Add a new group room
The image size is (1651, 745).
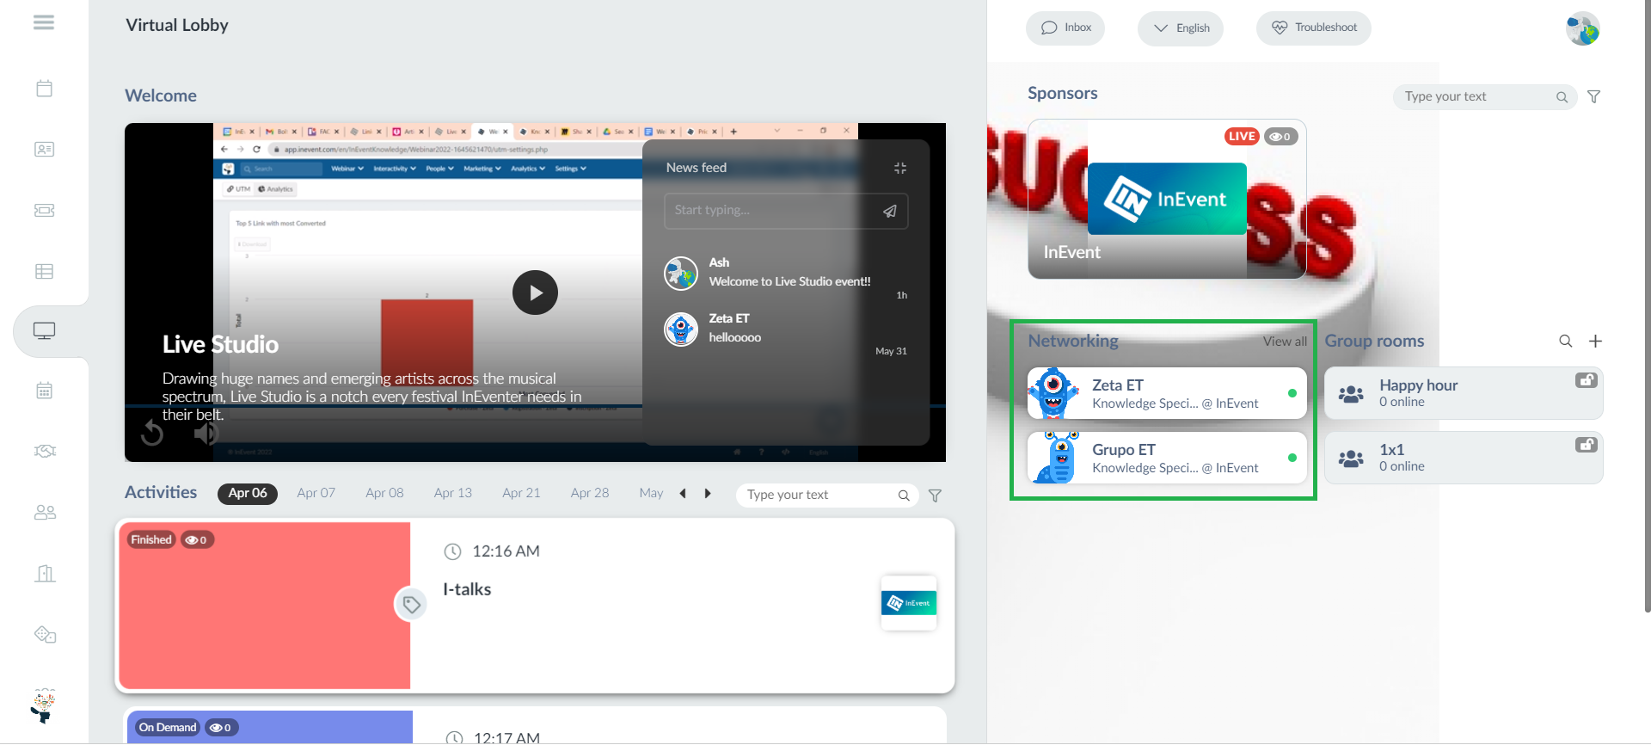1595,342
